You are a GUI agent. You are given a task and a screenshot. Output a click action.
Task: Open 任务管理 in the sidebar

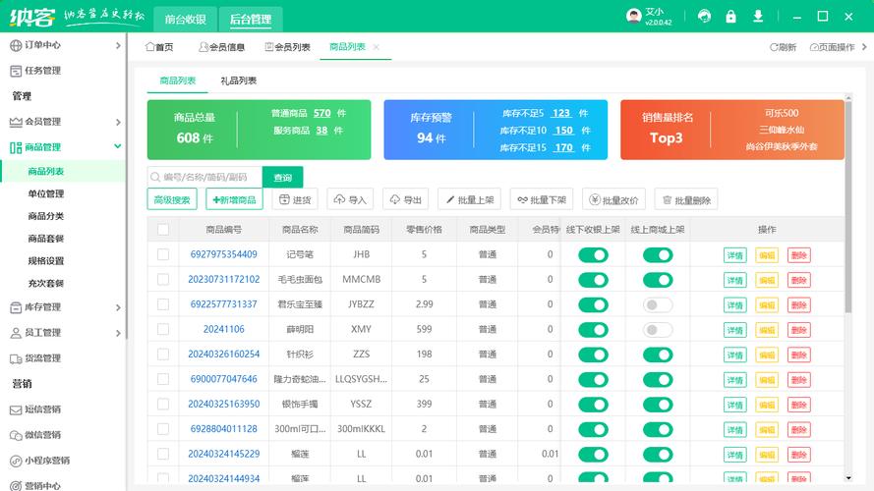pos(63,71)
